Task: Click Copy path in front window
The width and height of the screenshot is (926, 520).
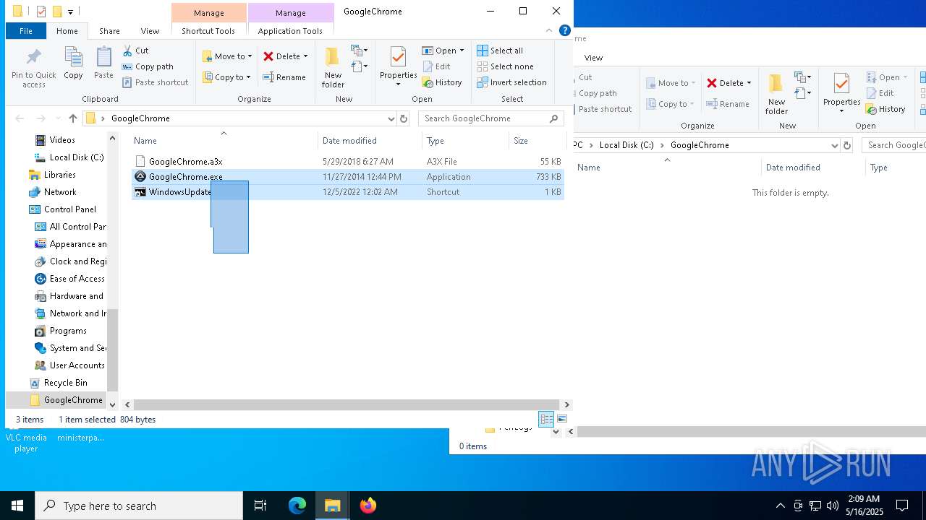Action: coord(148,66)
